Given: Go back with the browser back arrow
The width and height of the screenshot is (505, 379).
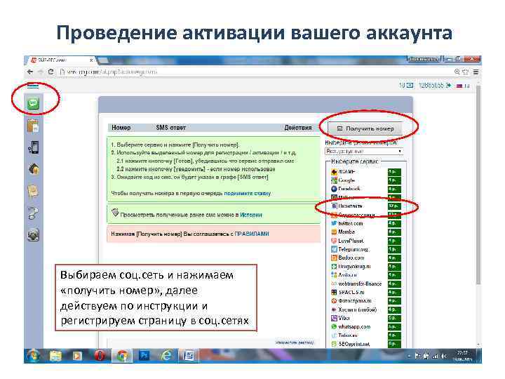Looking at the screenshot, I should [x=30, y=72].
